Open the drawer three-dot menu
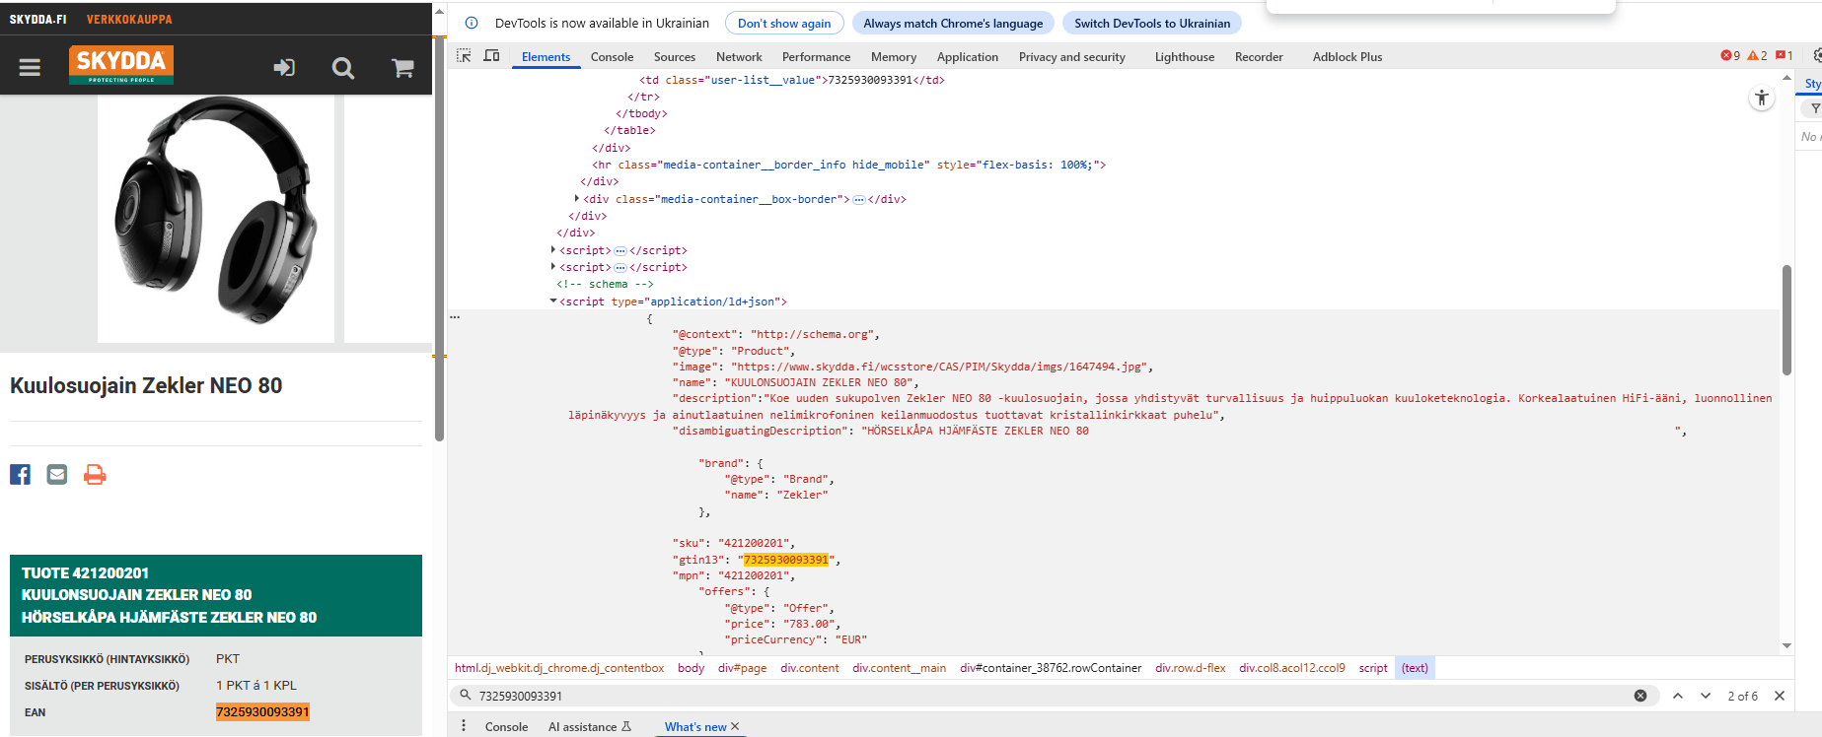Screen dimensions: 1822x737 click(x=464, y=726)
